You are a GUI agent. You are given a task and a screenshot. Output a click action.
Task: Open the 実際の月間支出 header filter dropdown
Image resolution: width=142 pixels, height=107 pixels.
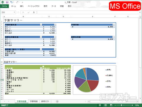[x=41, y=37]
